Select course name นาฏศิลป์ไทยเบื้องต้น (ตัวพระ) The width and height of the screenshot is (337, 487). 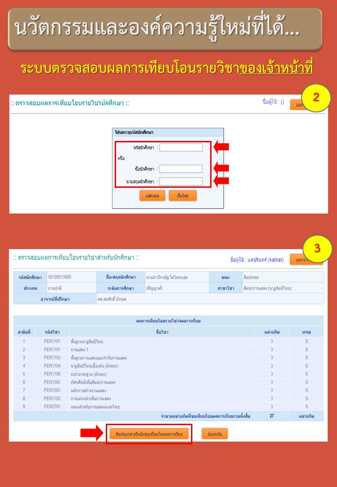pos(95,366)
